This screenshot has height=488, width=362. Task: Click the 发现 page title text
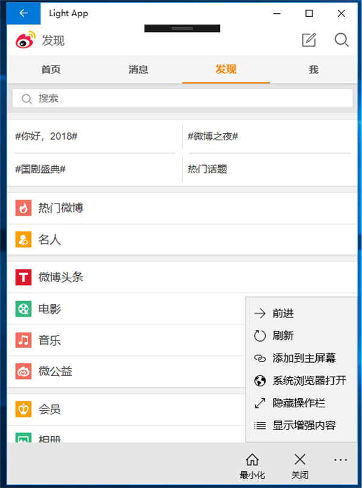coord(53,40)
